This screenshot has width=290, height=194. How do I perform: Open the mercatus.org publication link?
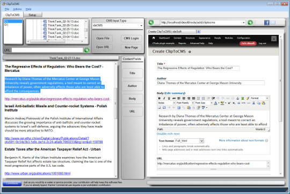57,99
